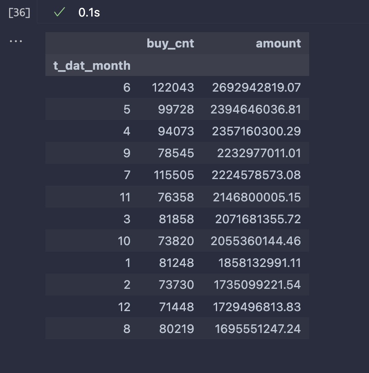Click index value 12 row label
369x373 pixels.
124,307
